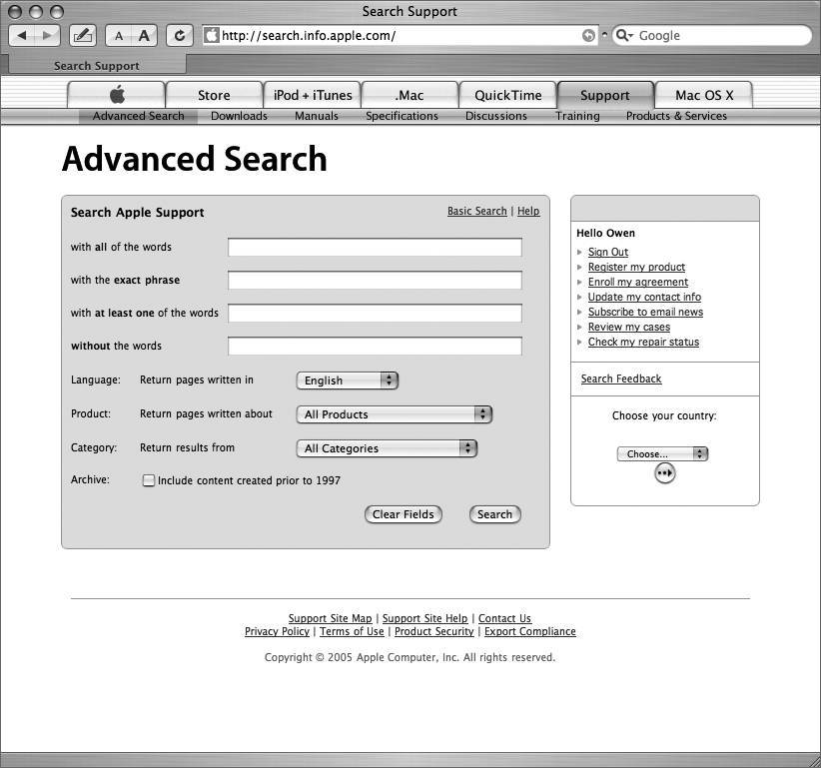
Task: Open the Choose country dropdown
Action: click(x=662, y=453)
